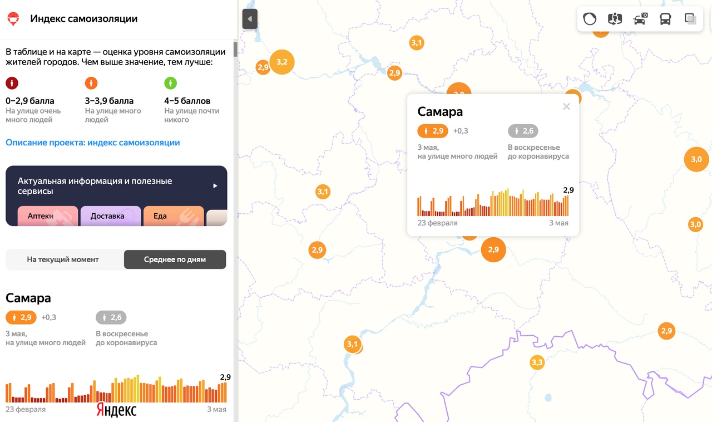Select the larger 3,0 city marker

point(696,159)
